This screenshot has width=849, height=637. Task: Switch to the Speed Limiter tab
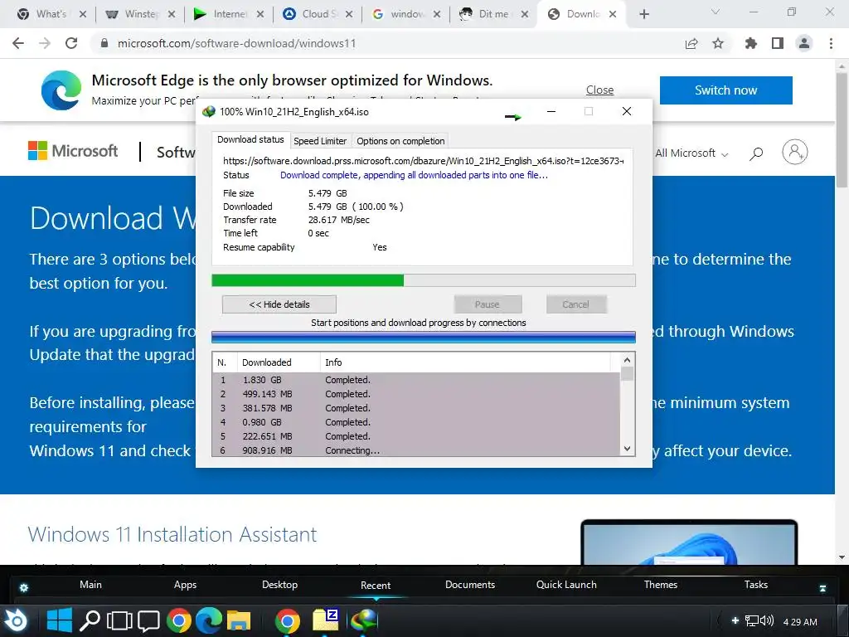(320, 141)
